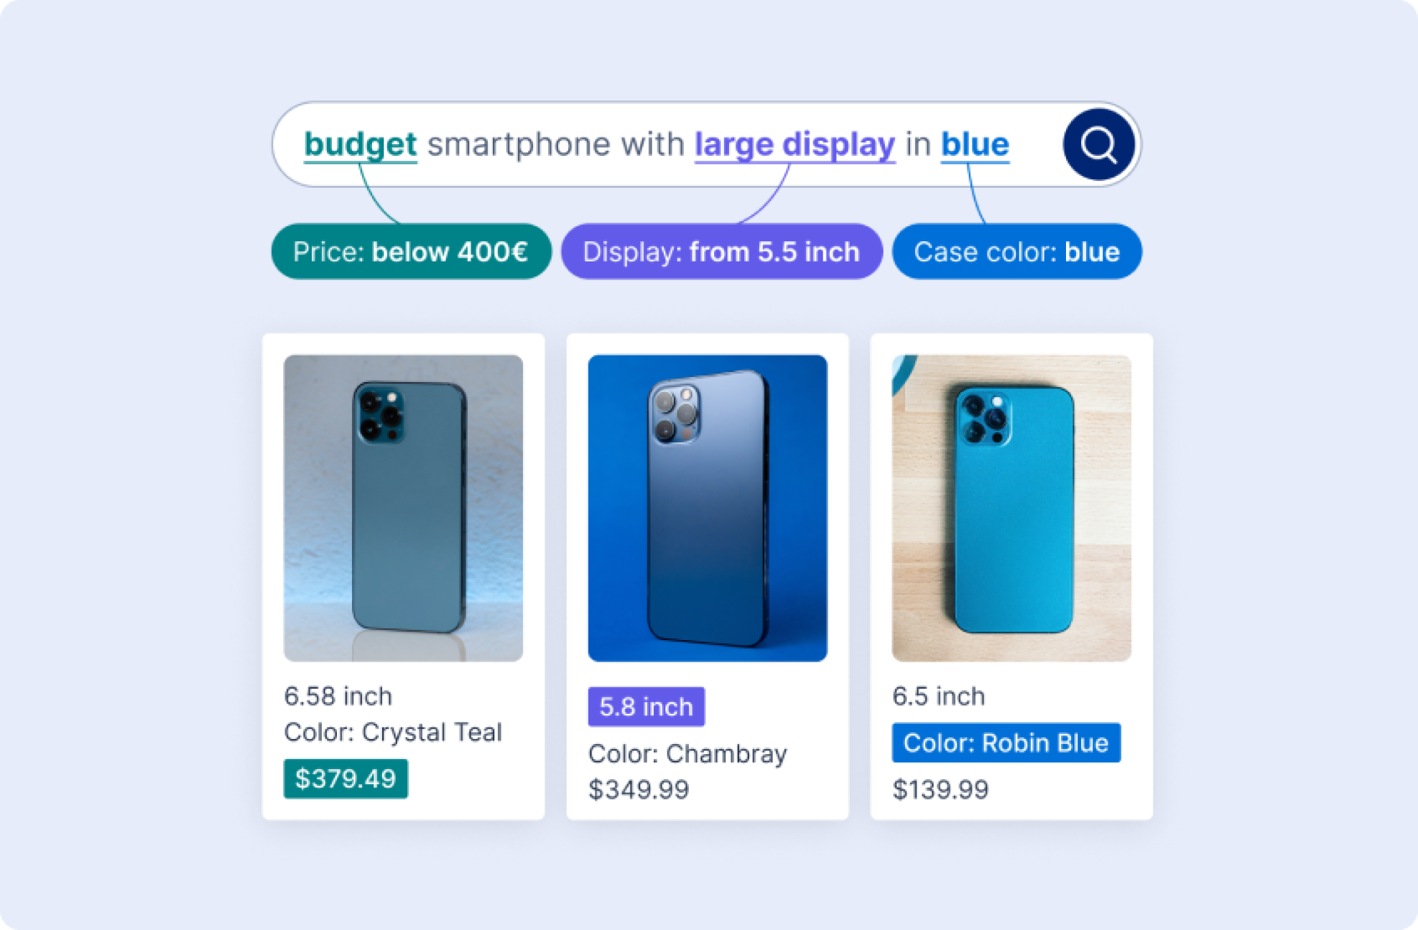Open the Robin Blue phone product image
The width and height of the screenshot is (1418, 930).
pyautogui.click(x=1011, y=508)
